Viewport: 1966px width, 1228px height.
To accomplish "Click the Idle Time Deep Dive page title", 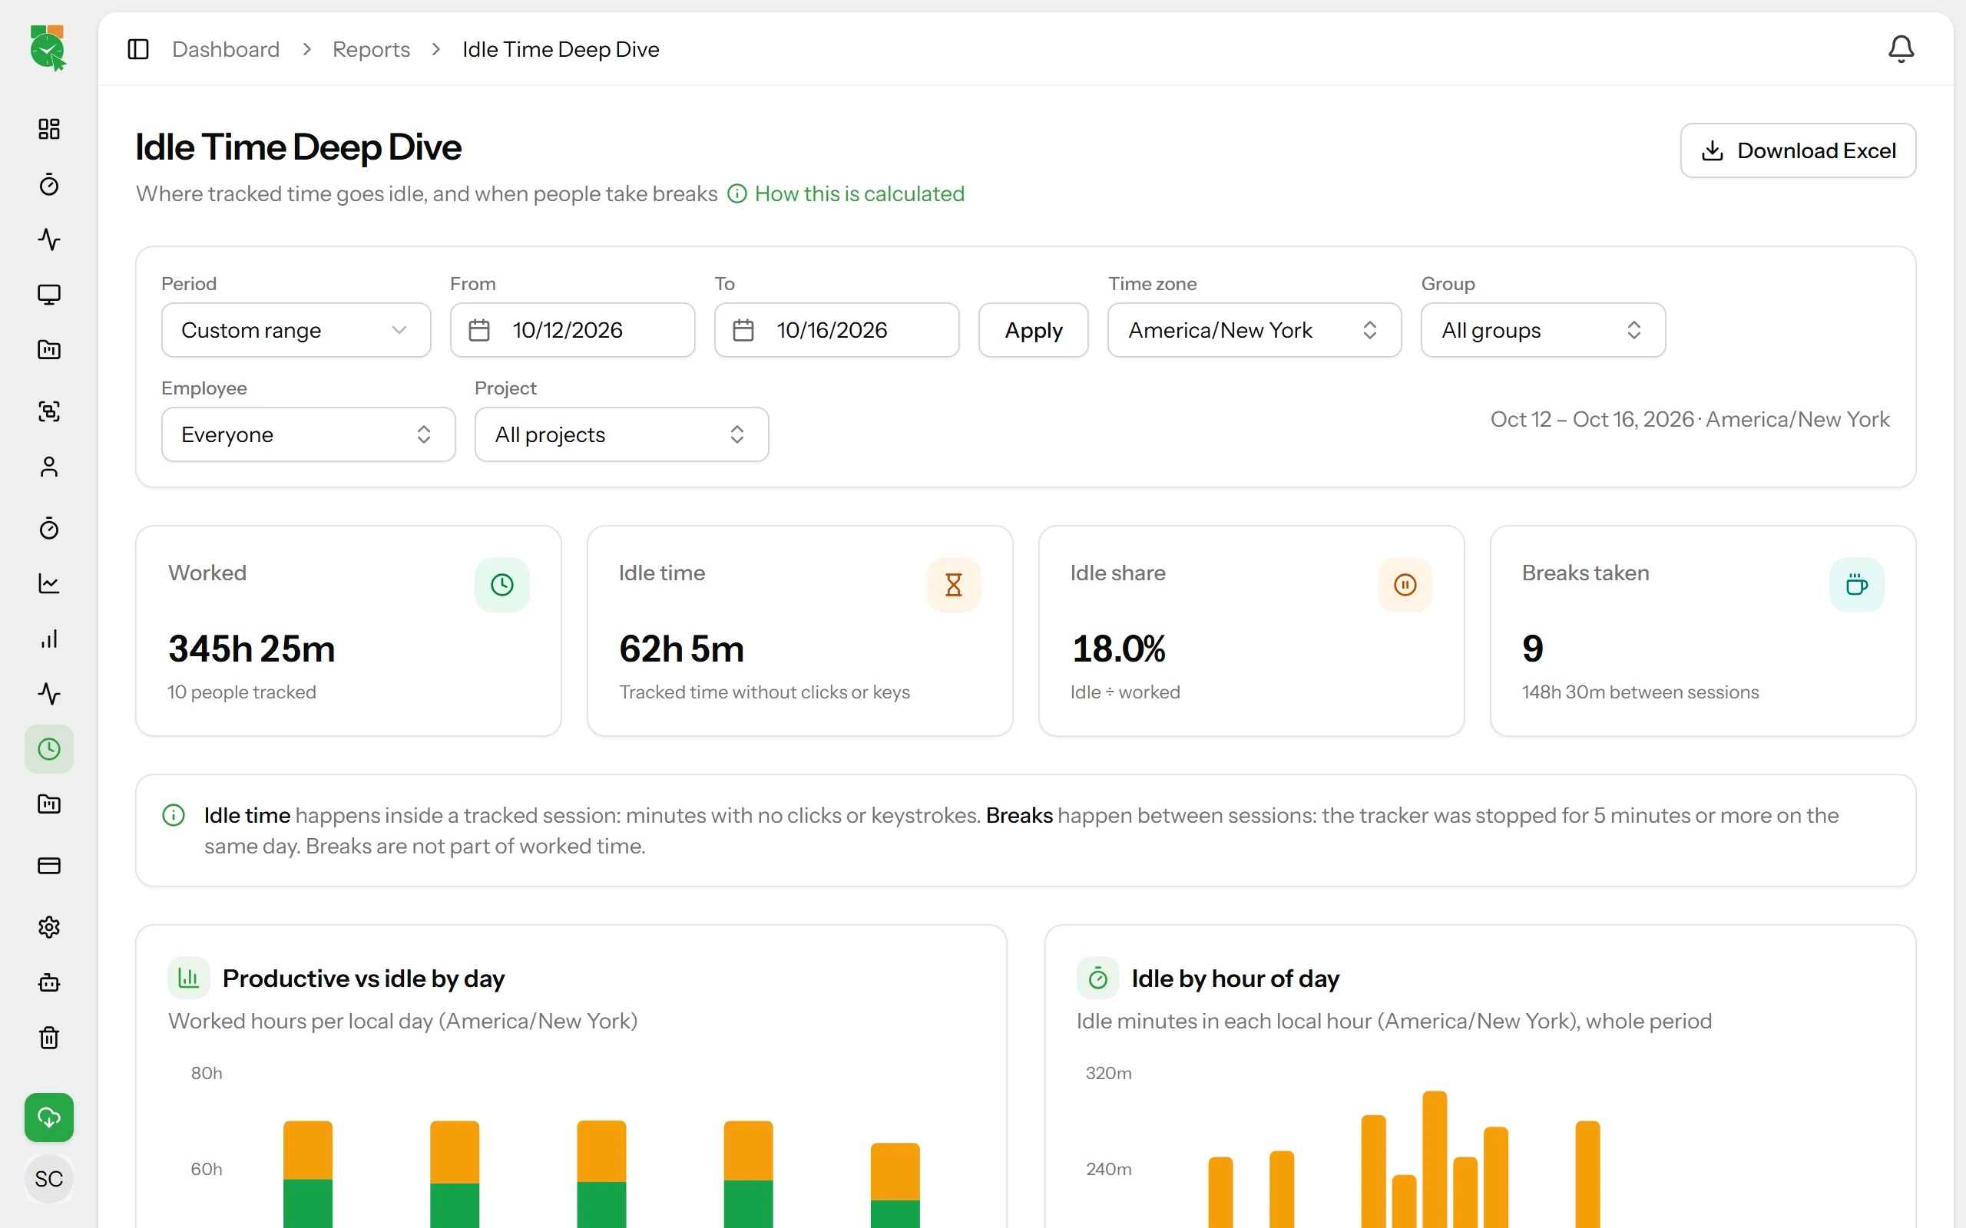I will pyautogui.click(x=298, y=147).
